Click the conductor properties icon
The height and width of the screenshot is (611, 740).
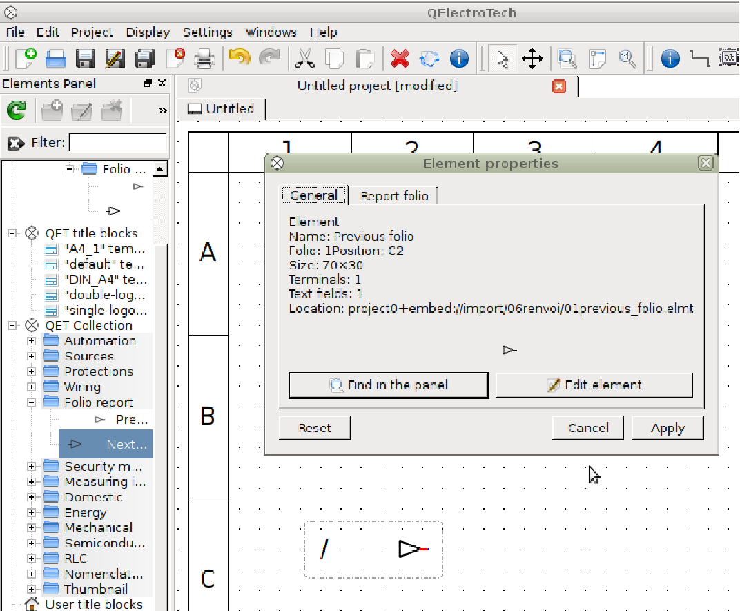[699, 58]
